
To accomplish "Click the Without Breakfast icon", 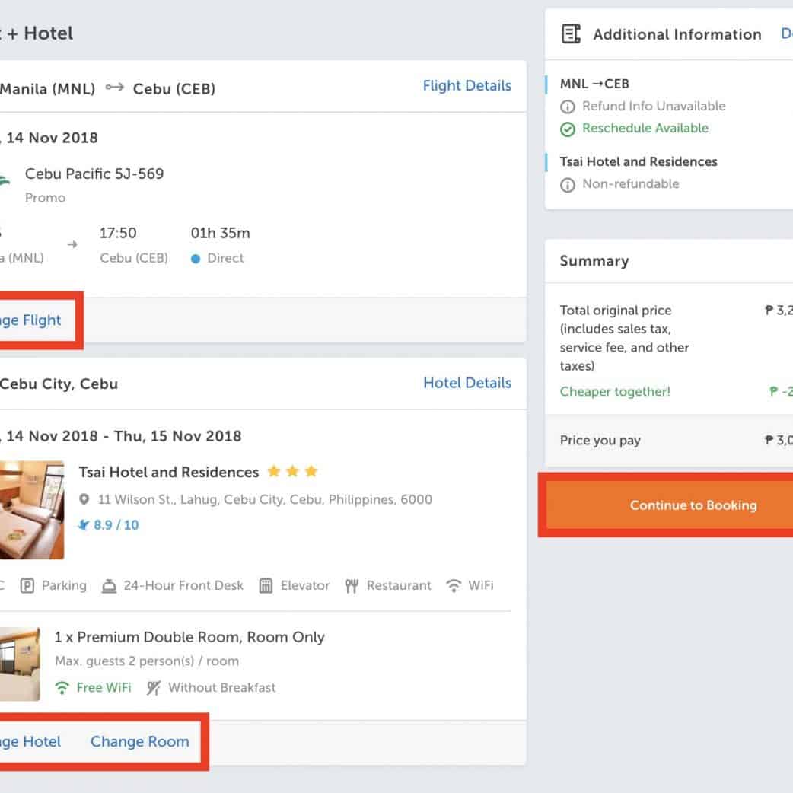I will tap(154, 688).
